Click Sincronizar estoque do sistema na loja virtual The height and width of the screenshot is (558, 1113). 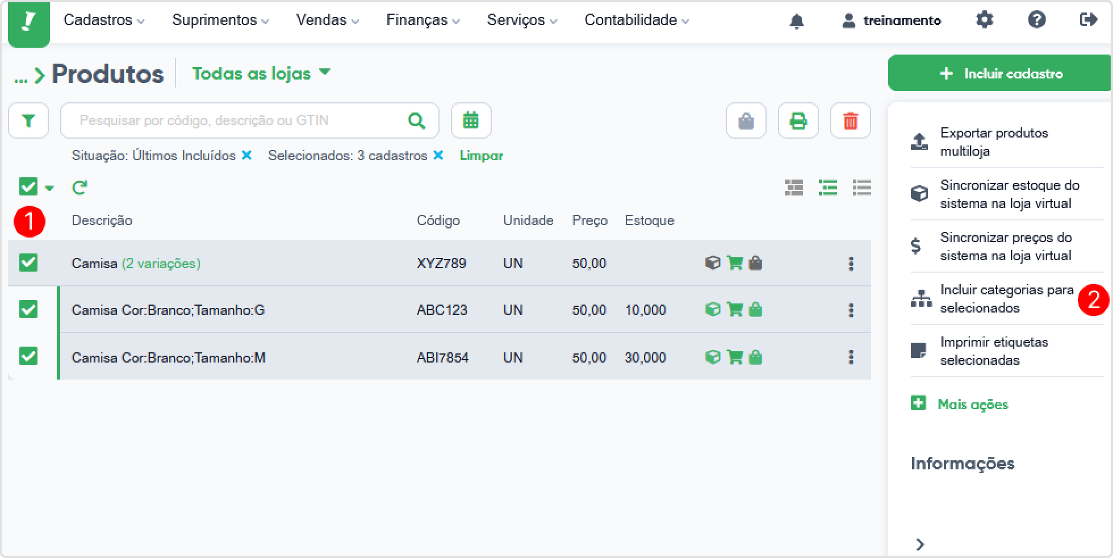(x=1007, y=194)
